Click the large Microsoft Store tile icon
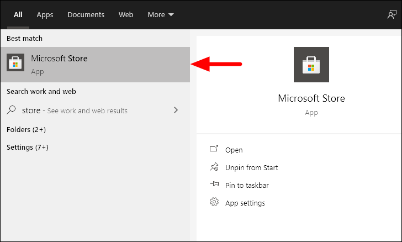Screen dimensions: 402x242 [x=311, y=65]
